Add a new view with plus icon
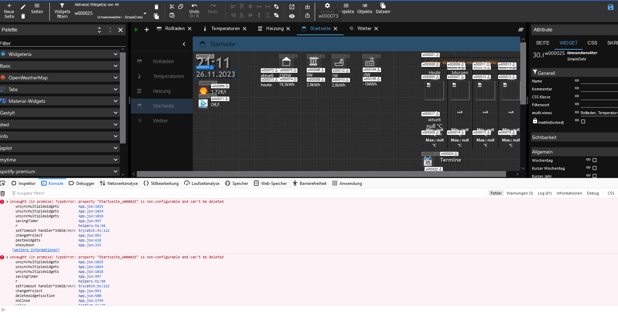 coord(146,30)
